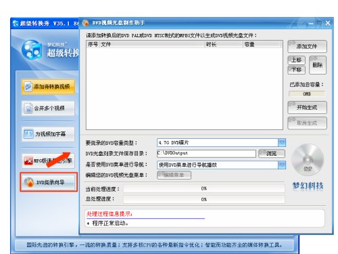The image size is (338, 254).
Task: Click the 处理过程信息提示 heading
Action: click(x=110, y=214)
